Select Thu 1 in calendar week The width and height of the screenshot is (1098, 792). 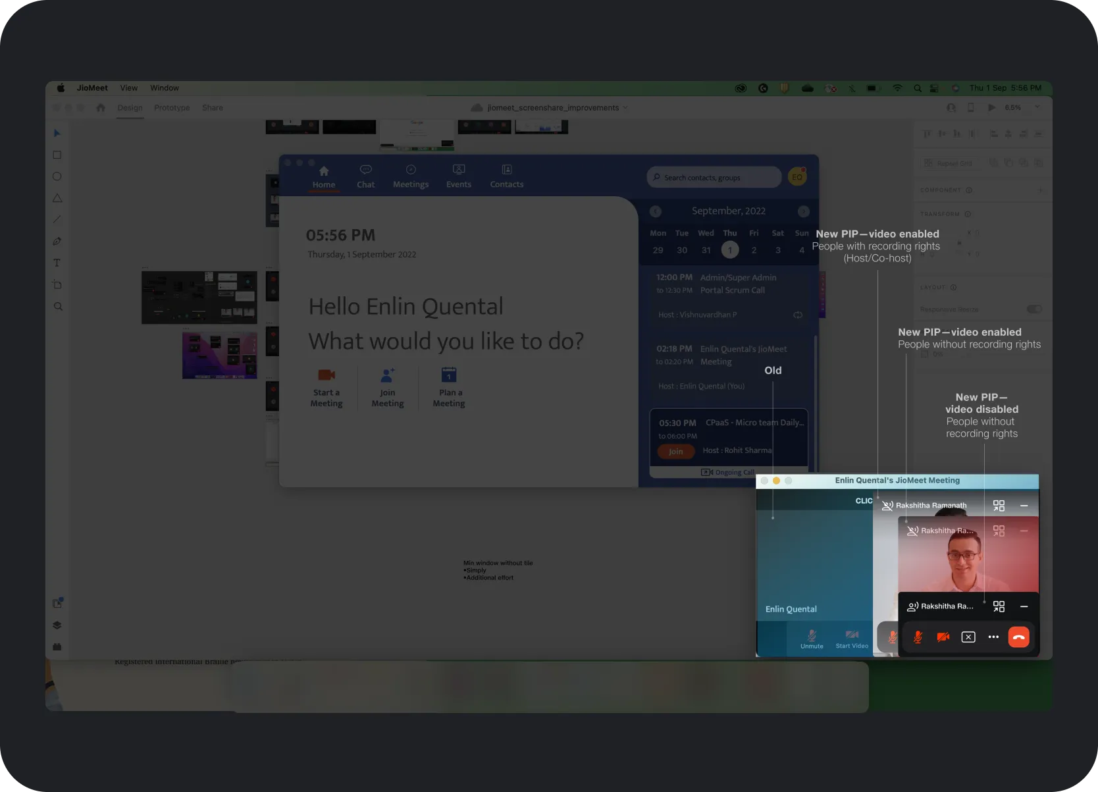(730, 250)
